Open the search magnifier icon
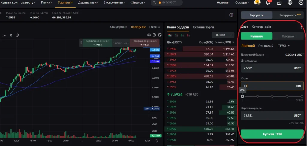Viewport: 307px width, 146px height. click(154, 2)
